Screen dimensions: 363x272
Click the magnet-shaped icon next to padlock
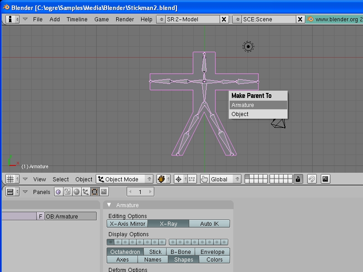(x=312, y=179)
